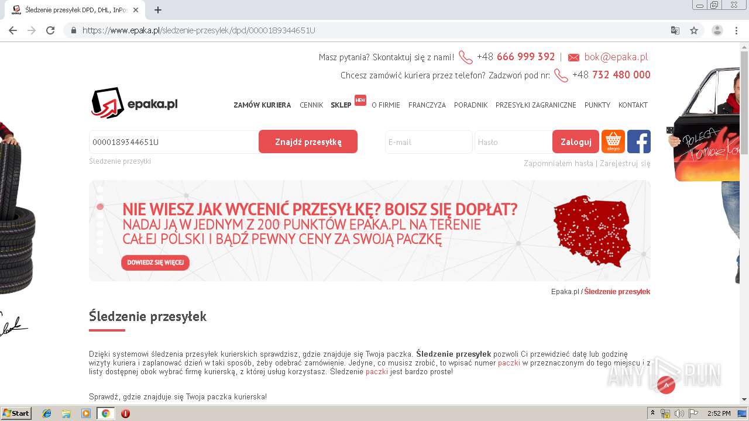The width and height of the screenshot is (749, 421).
Task: Open the red Opera-style taskbar icon
Action: click(125, 413)
